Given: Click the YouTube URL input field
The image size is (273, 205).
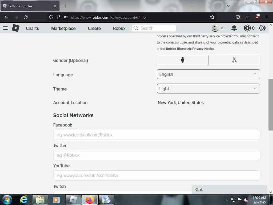Looking at the screenshot, I should [x=156, y=176].
